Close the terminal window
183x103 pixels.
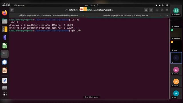click(167, 10)
